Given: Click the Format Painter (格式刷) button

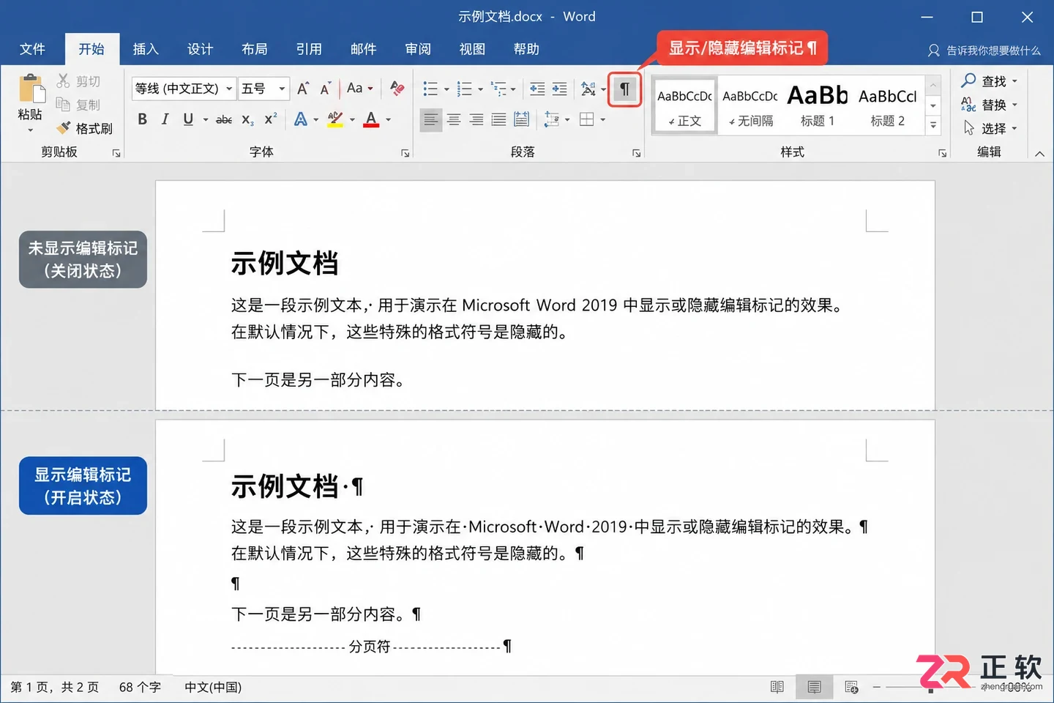Looking at the screenshot, I should tap(86, 128).
